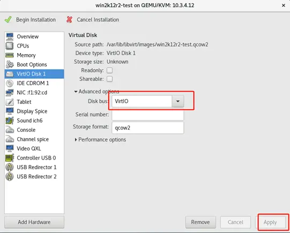290x233 pixels.
Task: Open the NIC :f1:92:cd entry
Action: tap(34, 92)
